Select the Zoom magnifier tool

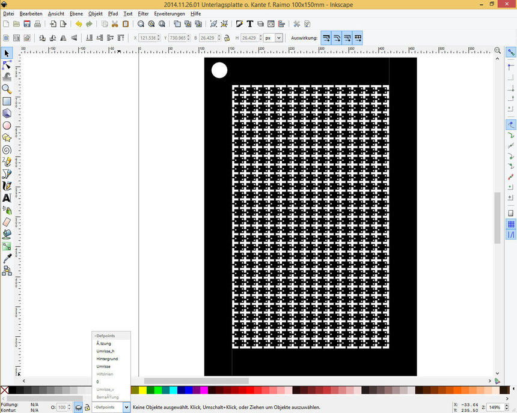[x=7, y=89]
